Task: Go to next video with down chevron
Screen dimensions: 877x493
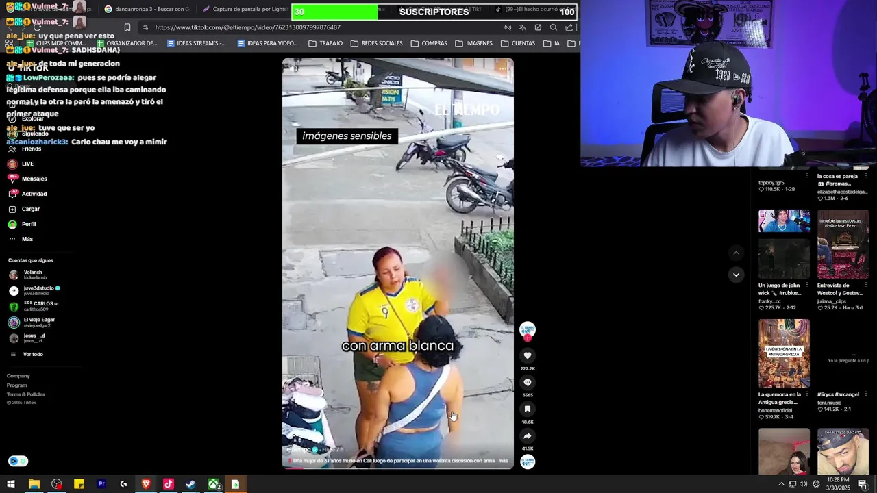Action: [736, 275]
